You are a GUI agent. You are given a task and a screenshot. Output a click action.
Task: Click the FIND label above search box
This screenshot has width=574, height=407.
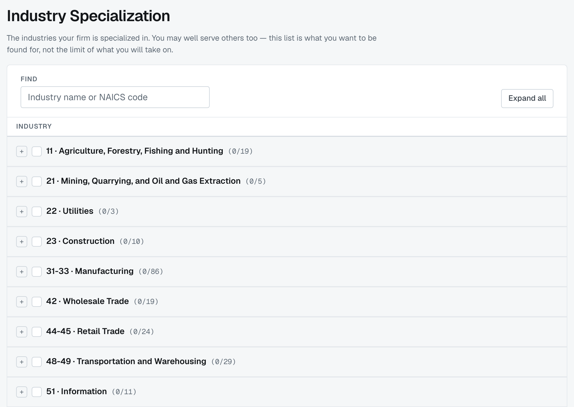[29, 79]
